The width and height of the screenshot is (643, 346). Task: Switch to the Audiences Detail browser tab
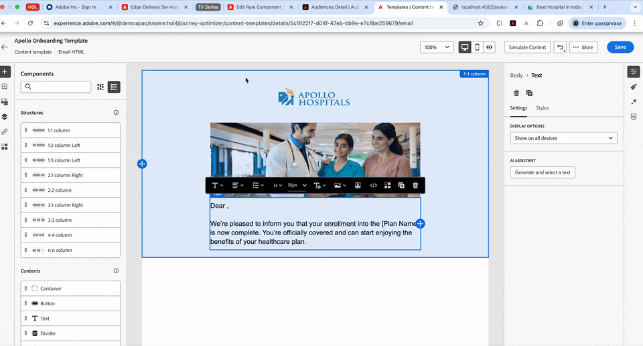click(335, 7)
